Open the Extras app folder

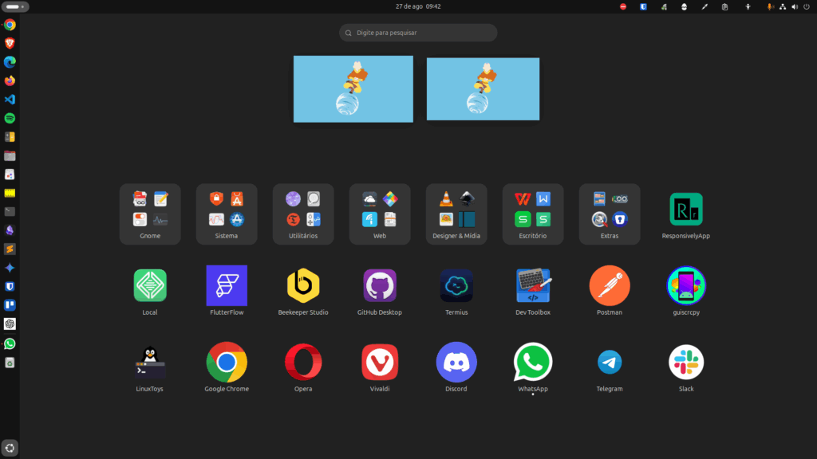610,214
